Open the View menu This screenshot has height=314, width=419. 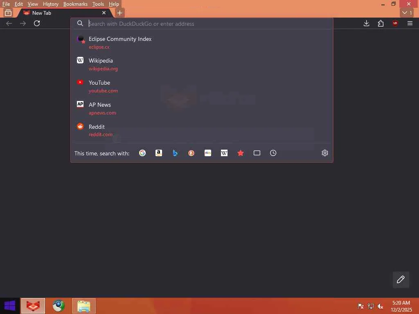(33, 4)
